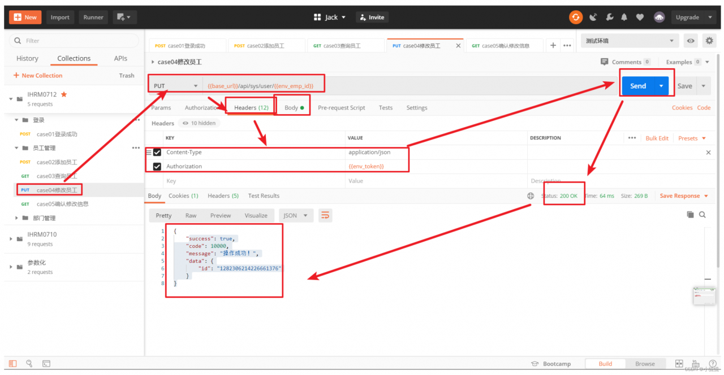Screen dimensions: 724x375
Task: Close the case04修改员工 tab
Action: click(458, 46)
